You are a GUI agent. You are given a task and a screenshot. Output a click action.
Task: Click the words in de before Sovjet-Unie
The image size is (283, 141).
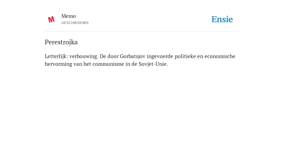131,64
